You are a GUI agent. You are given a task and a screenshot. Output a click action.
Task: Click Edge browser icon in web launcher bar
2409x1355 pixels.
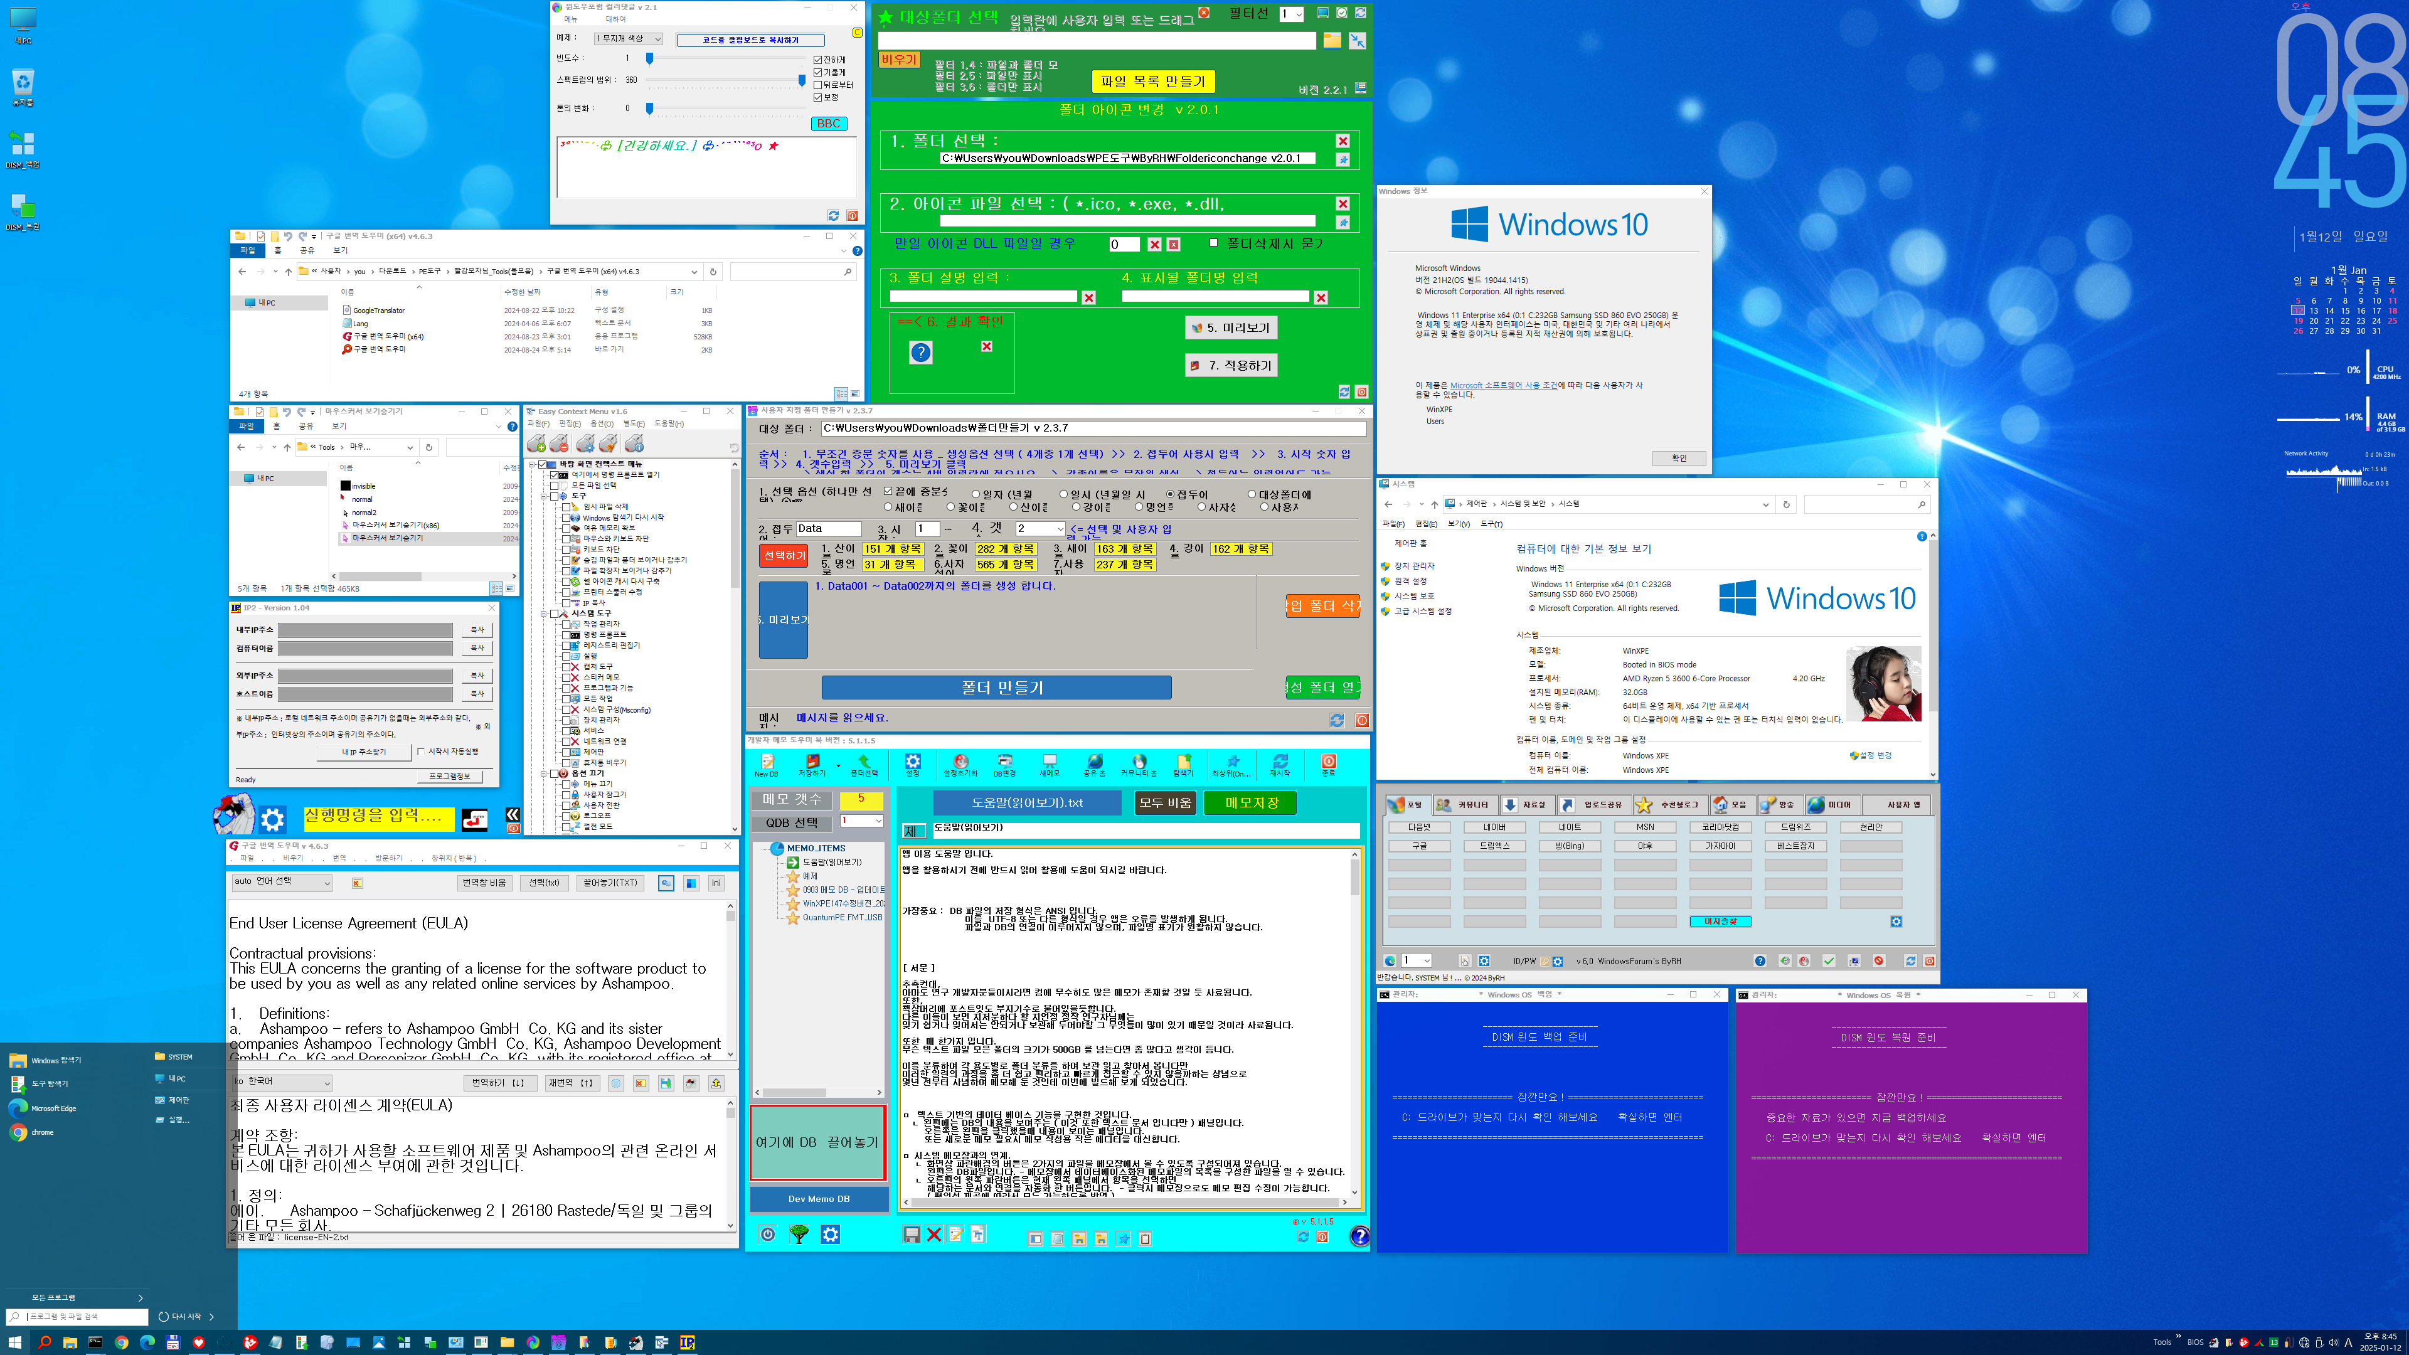click(1390, 960)
